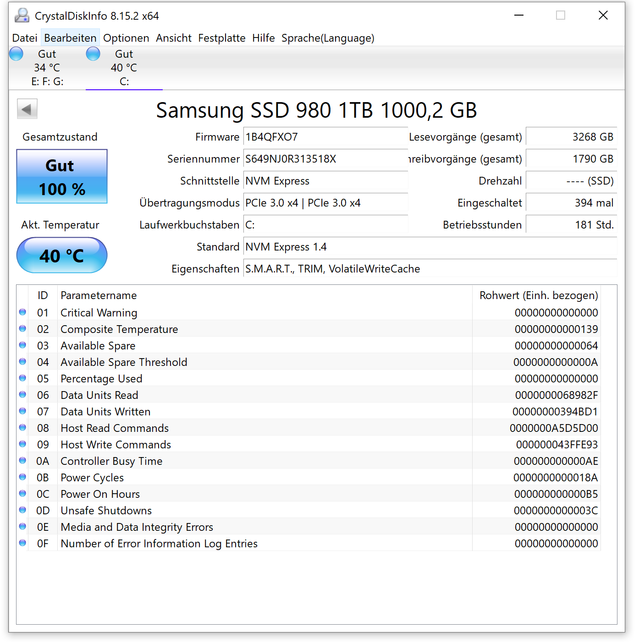Select the Critical Warning row name
639x643 pixels.
[99, 313]
